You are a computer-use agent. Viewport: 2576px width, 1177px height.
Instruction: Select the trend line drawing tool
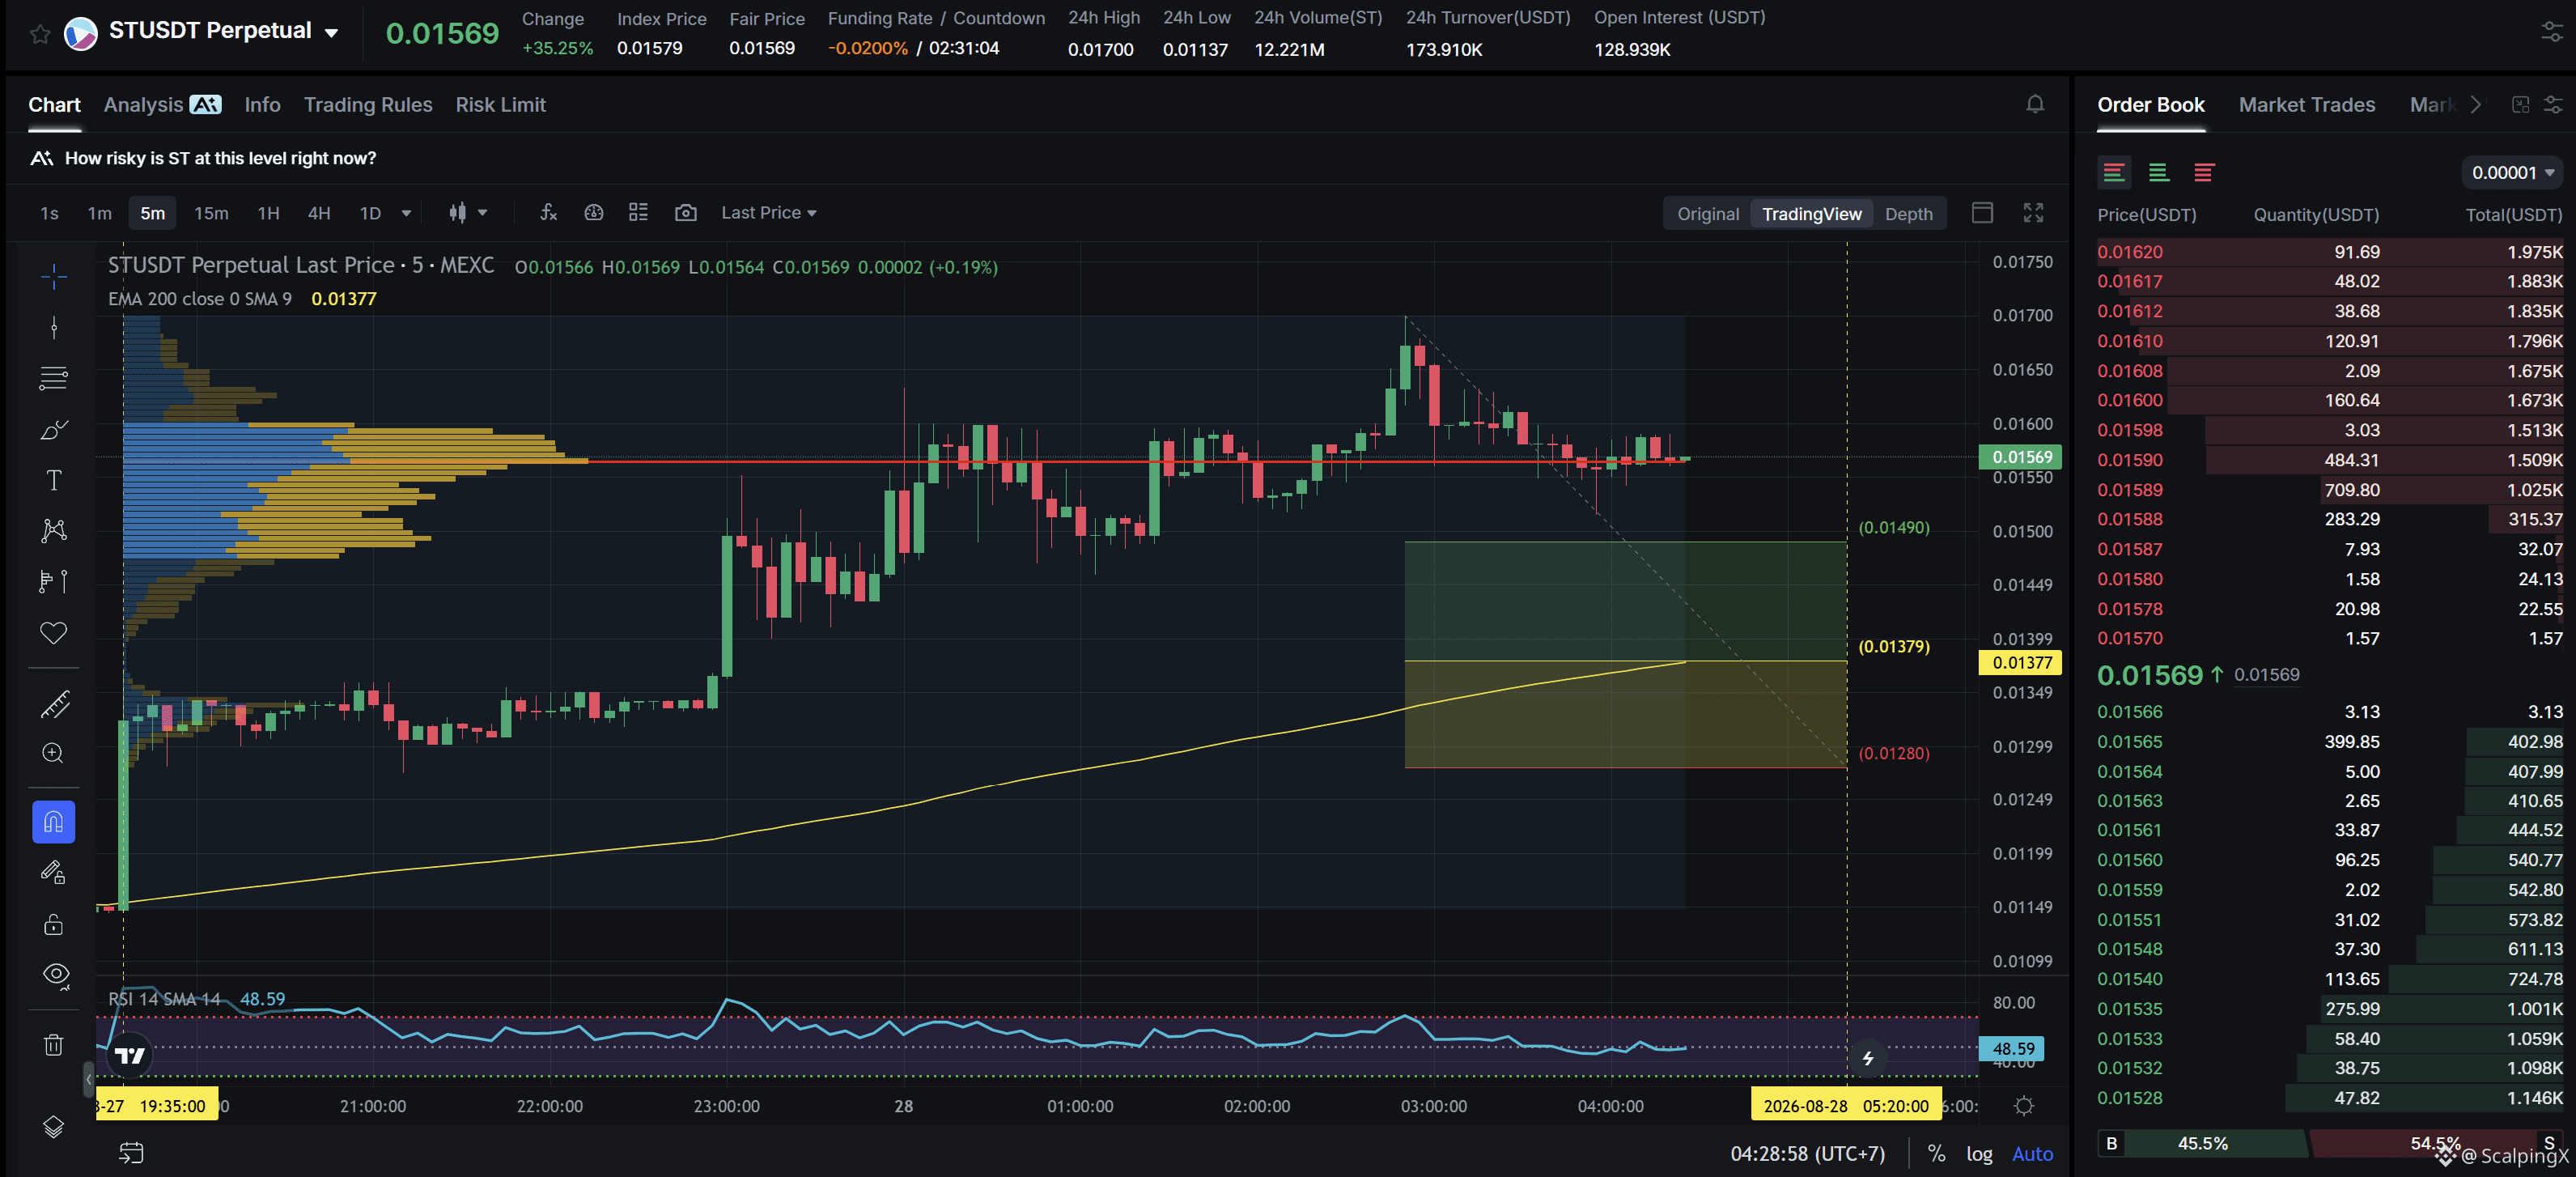coord(54,327)
